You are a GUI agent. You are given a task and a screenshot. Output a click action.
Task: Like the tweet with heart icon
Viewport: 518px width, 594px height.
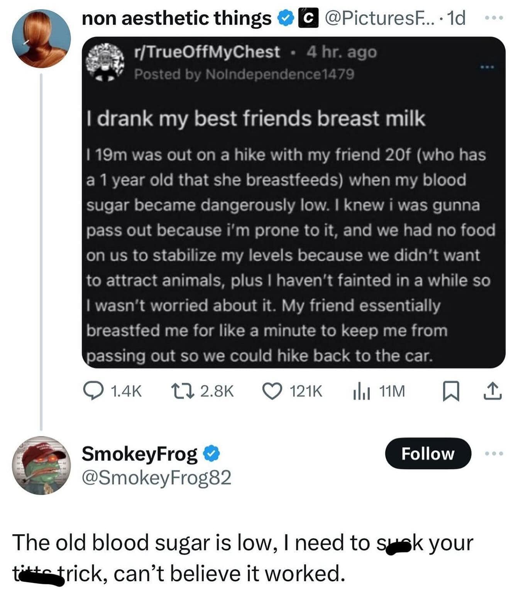coord(272,391)
